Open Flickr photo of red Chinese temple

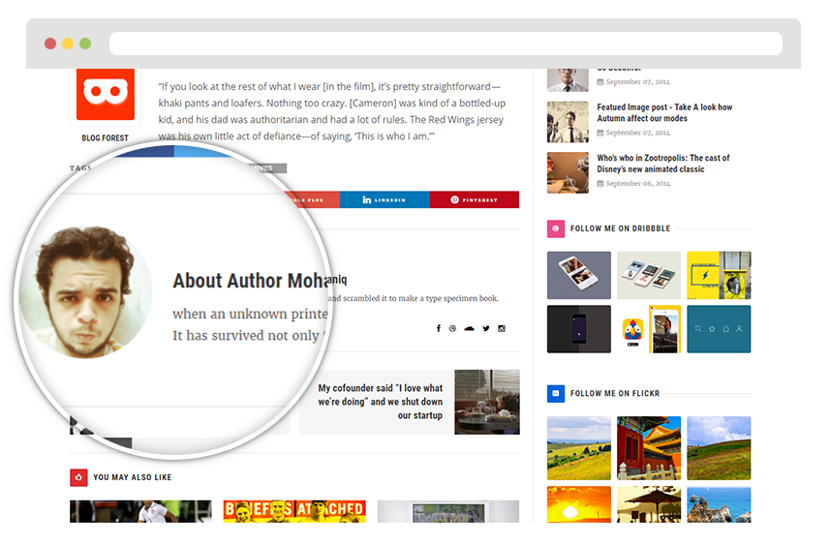pyautogui.click(x=649, y=448)
